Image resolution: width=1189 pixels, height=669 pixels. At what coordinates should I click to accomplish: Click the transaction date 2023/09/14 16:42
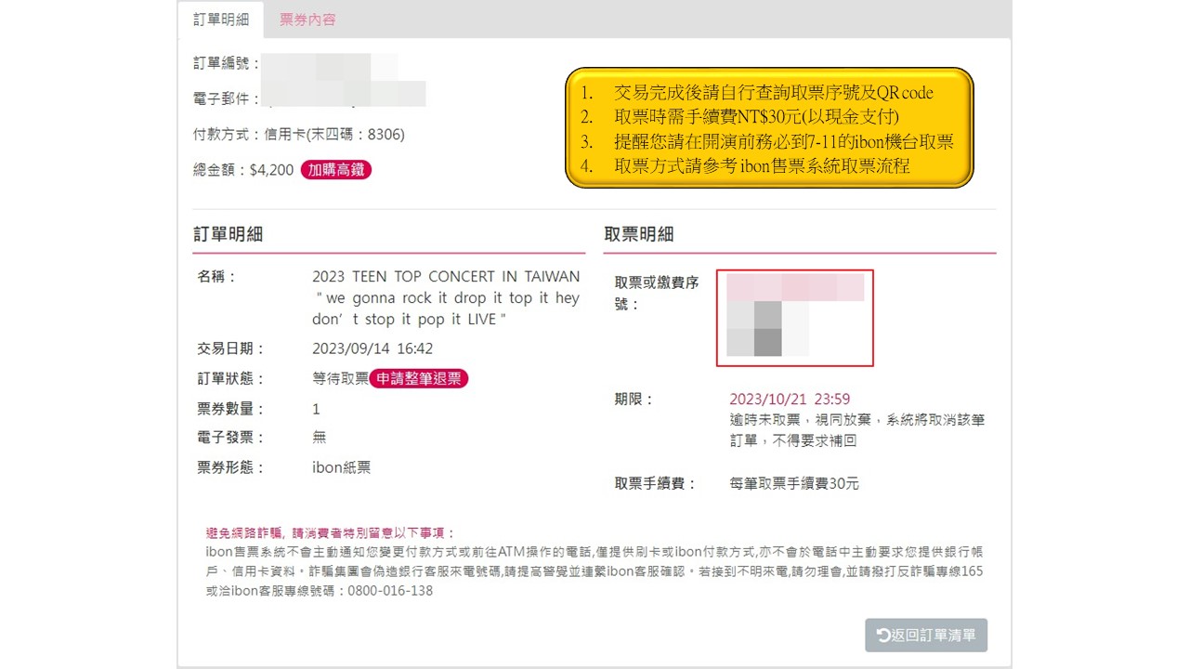click(372, 348)
